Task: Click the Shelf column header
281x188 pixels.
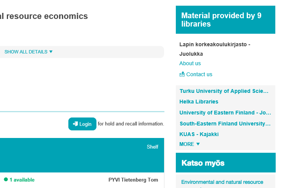Action: [152, 147]
